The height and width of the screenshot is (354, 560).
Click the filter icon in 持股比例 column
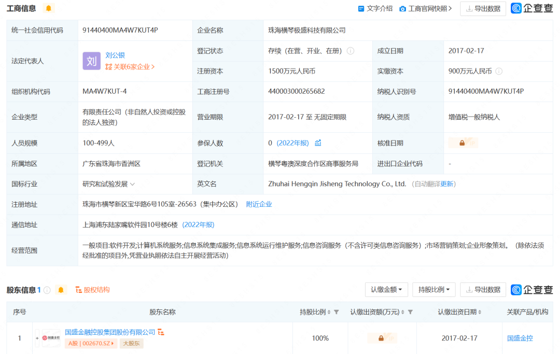tap(337, 312)
